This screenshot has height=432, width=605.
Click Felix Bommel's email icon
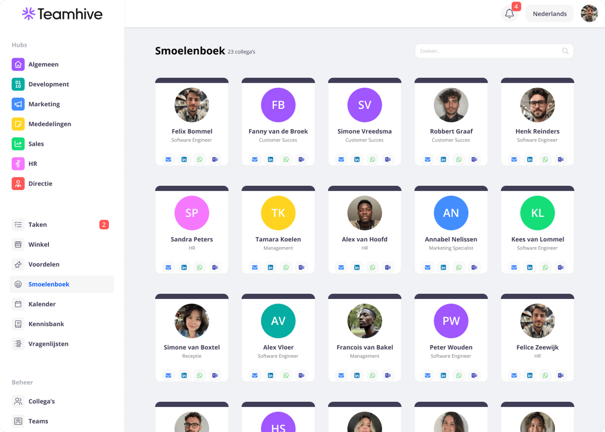[168, 159]
